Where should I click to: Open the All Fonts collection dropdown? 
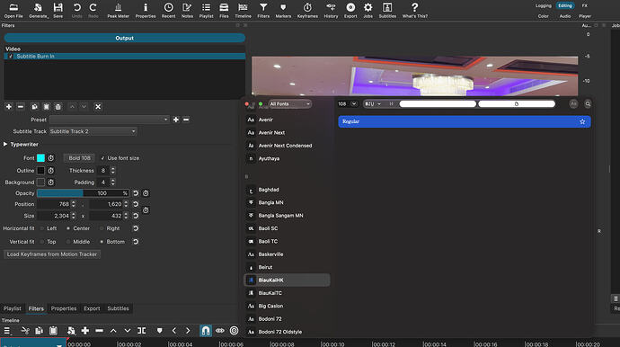click(290, 104)
